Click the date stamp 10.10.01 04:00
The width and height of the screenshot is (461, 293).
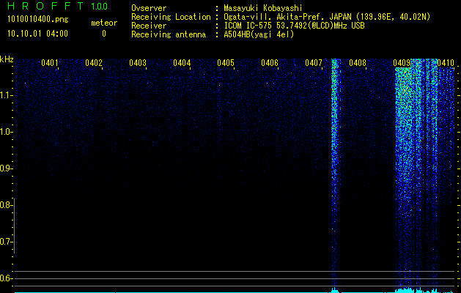tap(37, 34)
